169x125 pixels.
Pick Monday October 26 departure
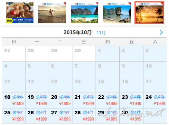(x=37, y=116)
